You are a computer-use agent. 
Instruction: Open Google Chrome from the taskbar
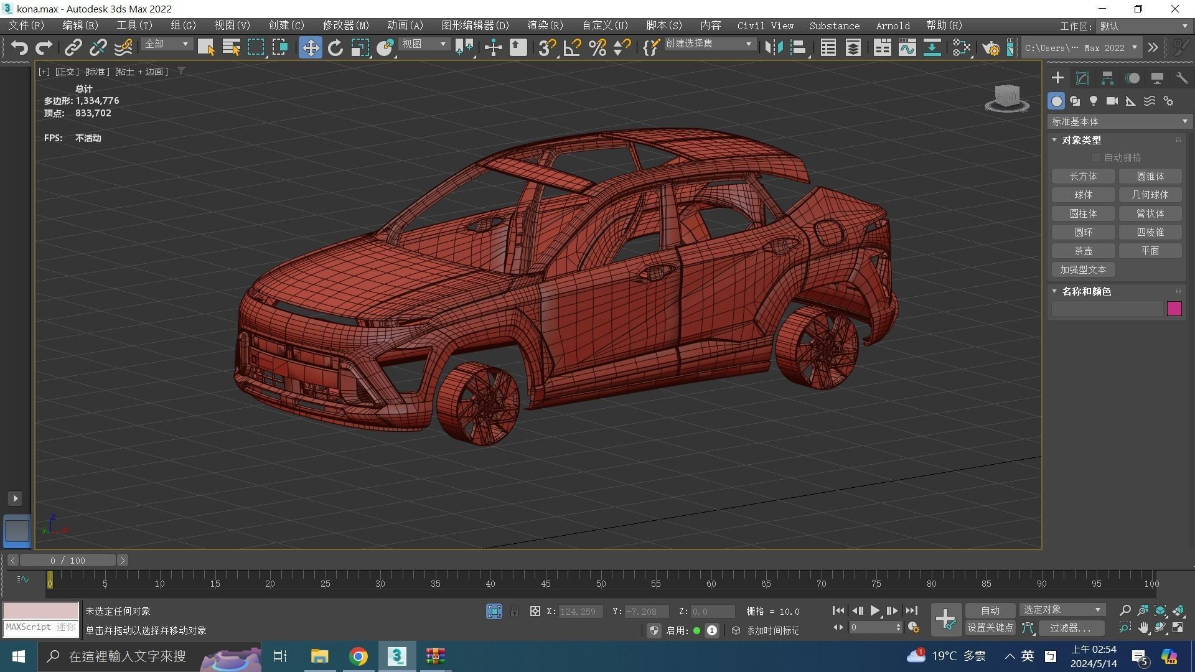point(358,656)
